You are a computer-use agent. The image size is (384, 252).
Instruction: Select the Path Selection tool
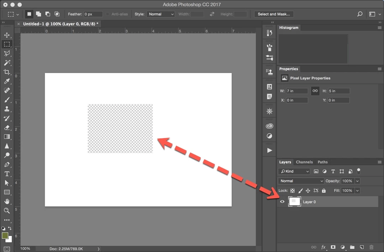[x=7, y=183]
